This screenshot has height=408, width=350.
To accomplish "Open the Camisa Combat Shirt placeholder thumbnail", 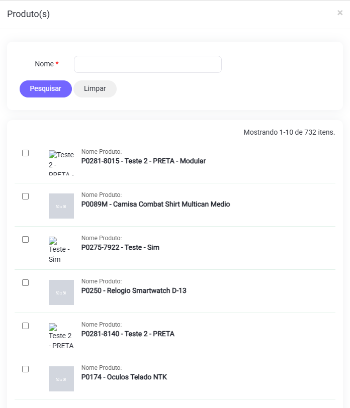I will (61, 206).
